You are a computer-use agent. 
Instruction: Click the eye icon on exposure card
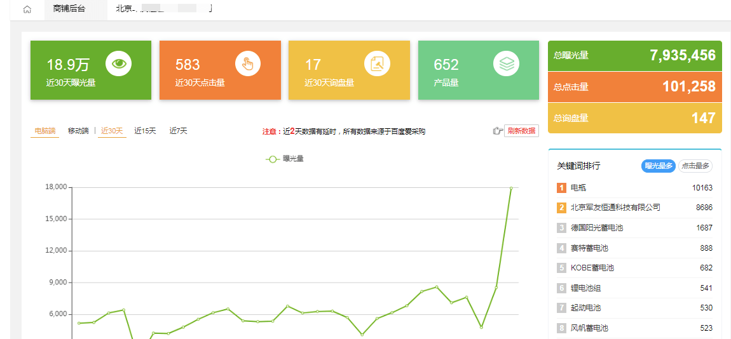click(x=118, y=63)
